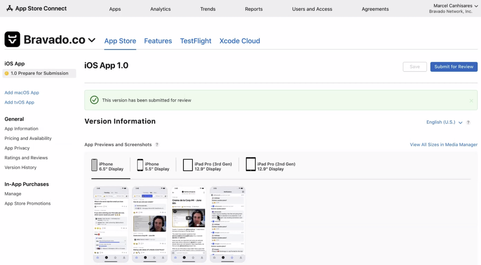The width and height of the screenshot is (481, 265).
Task: Select the fourth Notifications screenshot thumbnail
Action: coord(227,225)
